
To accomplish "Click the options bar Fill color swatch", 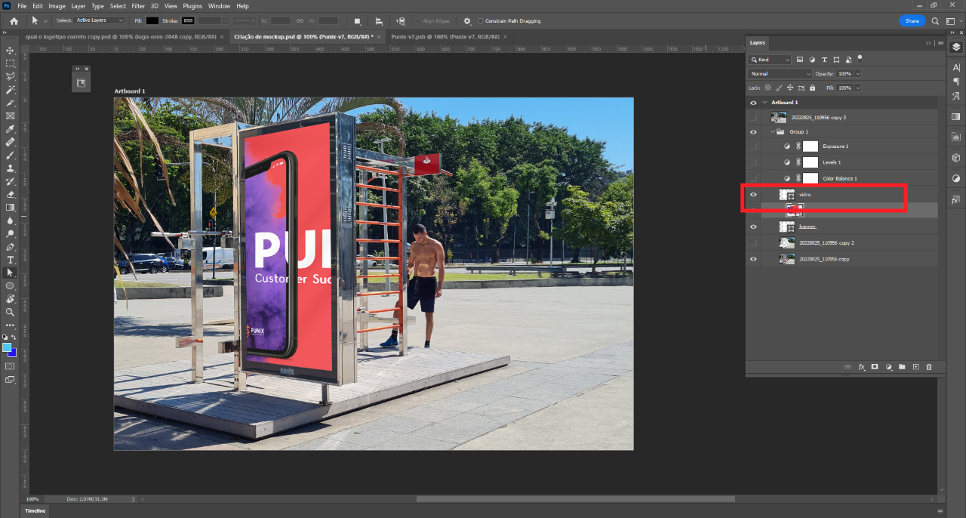I will click(x=152, y=20).
